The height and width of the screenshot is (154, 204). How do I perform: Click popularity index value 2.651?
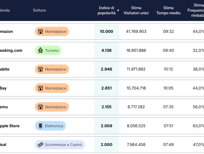(x=106, y=88)
